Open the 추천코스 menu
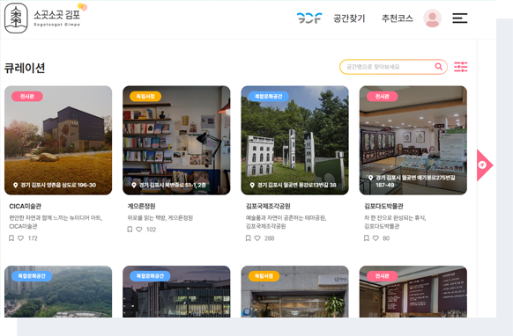 pos(398,18)
